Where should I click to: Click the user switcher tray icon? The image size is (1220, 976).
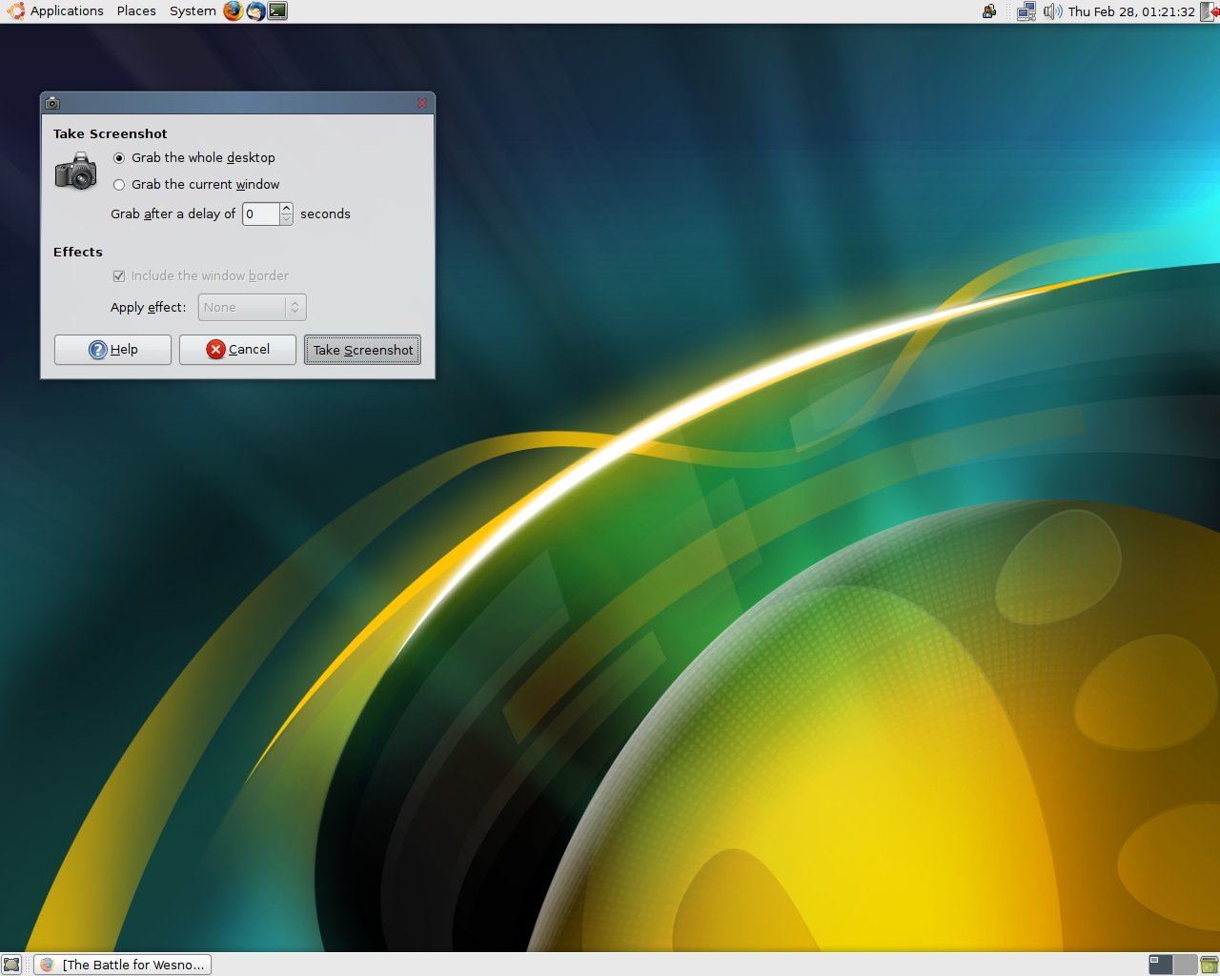pos(989,11)
